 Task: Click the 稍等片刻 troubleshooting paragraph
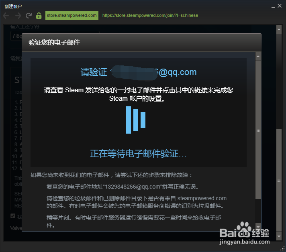click(134, 221)
